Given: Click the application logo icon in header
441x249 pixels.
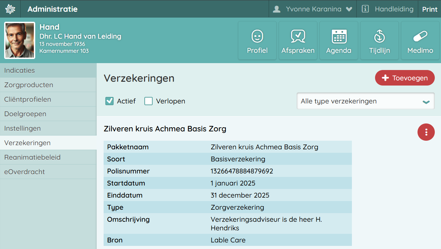Looking at the screenshot, I should (x=10, y=9).
